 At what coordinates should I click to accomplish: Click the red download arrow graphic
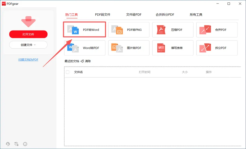coord(28,22)
